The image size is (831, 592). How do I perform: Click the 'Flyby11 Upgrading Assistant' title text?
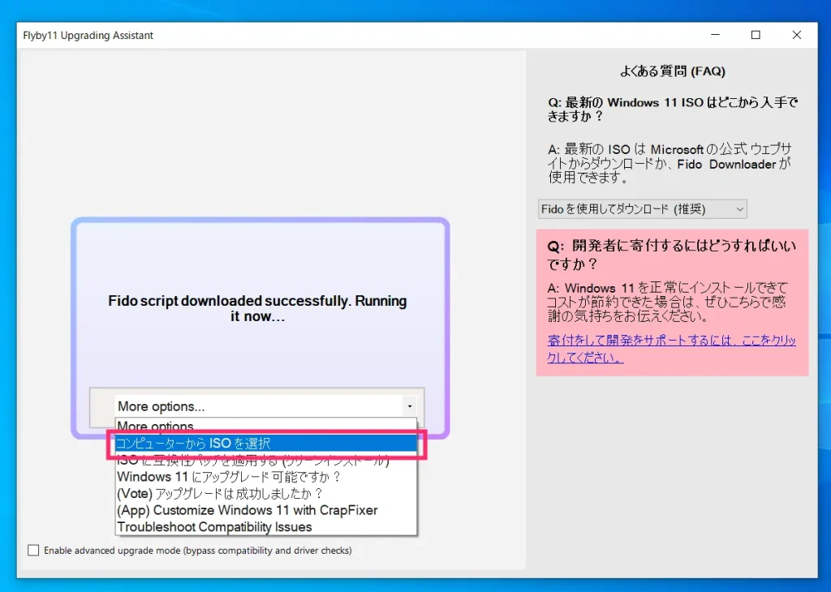[x=88, y=36]
